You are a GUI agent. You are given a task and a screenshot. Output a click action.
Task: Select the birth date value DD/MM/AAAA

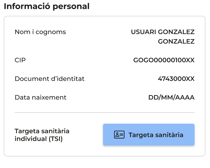[x=171, y=97]
